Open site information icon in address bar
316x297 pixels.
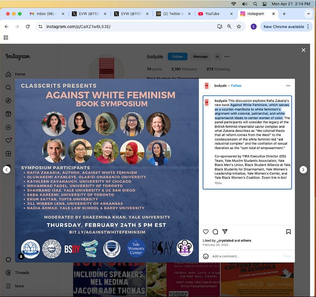pos(40,26)
